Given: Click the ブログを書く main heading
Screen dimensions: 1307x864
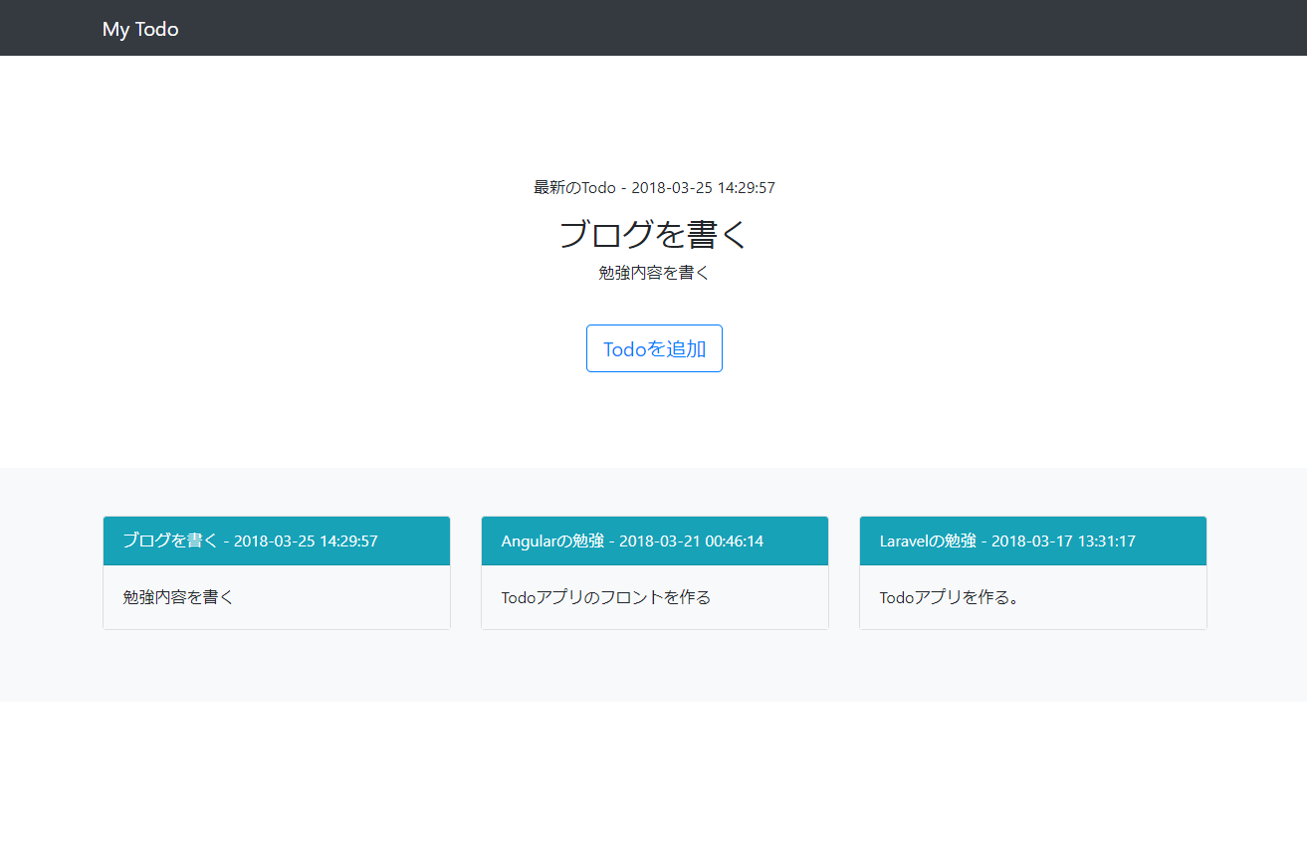Looking at the screenshot, I should pos(653,234).
